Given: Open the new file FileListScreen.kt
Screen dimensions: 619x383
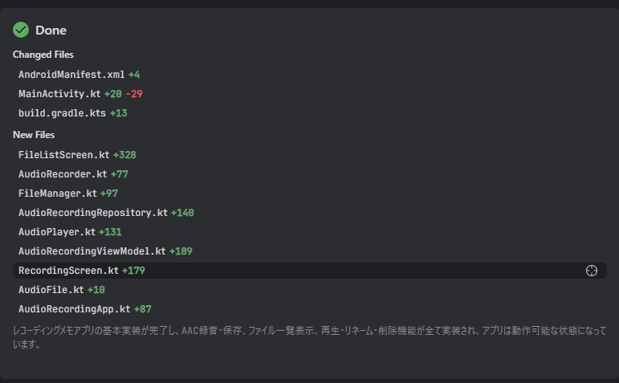Looking at the screenshot, I should pyautogui.click(x=63, y=154).
